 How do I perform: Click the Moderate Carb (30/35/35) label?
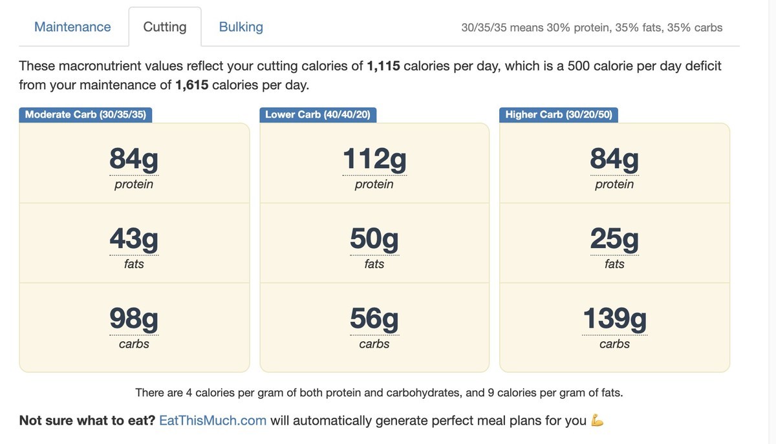pos(85,114)
